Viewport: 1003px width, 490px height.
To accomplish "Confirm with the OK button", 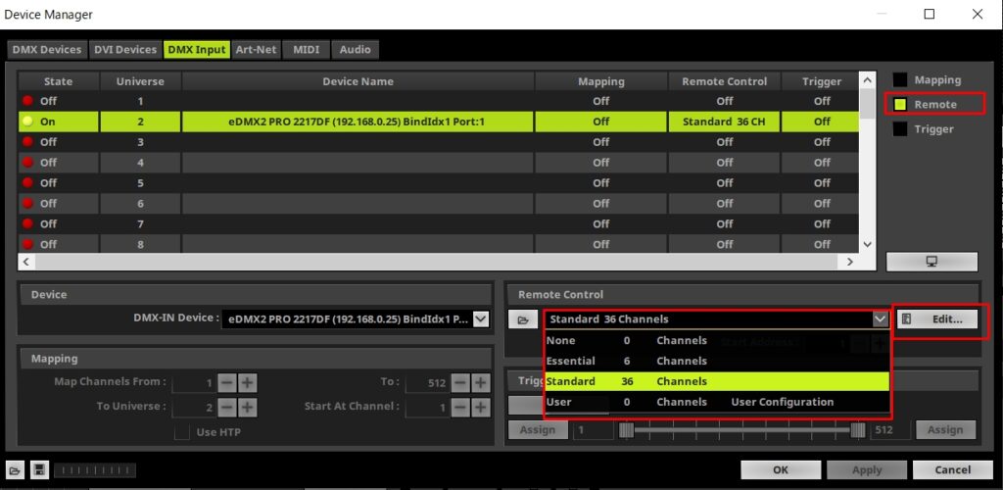I will tap(780, 470).
